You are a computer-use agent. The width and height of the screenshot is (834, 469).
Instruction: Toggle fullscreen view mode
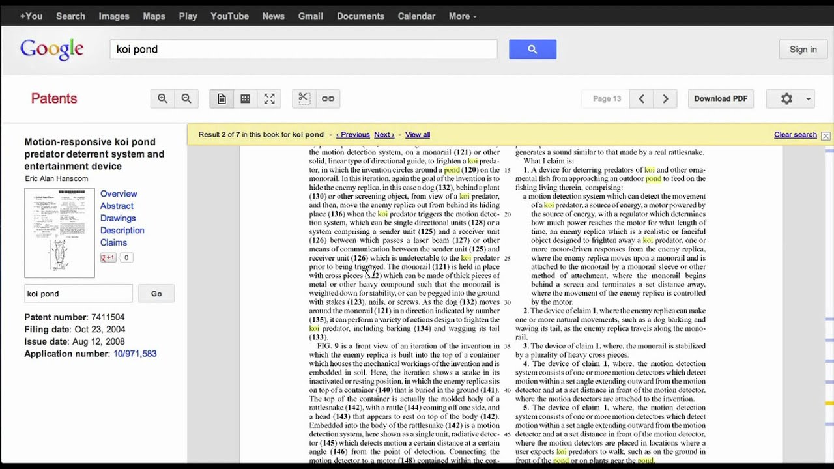tap(269, 98)
